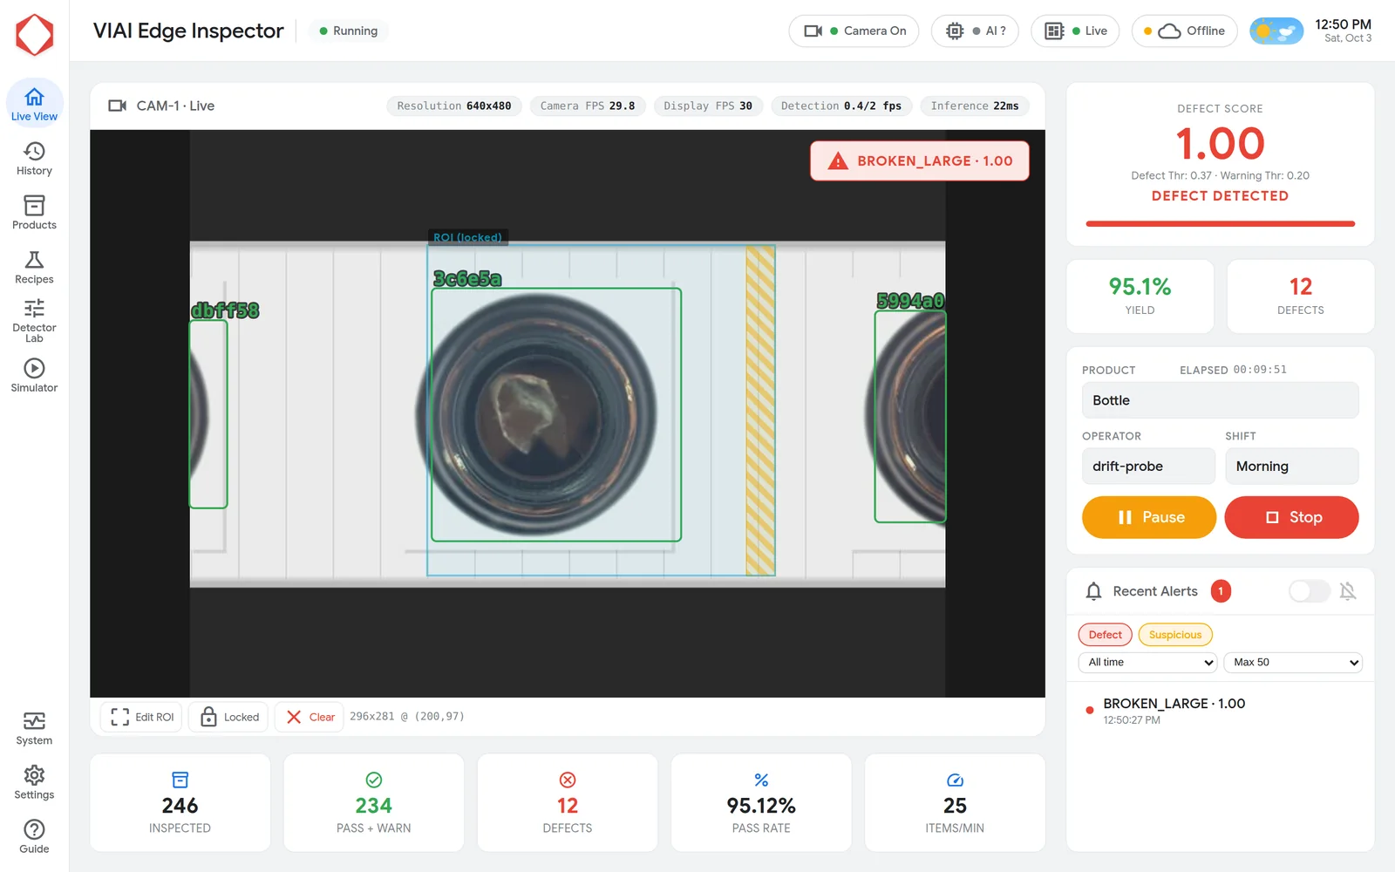Click the weather icon in the header

pos(1276,31)
